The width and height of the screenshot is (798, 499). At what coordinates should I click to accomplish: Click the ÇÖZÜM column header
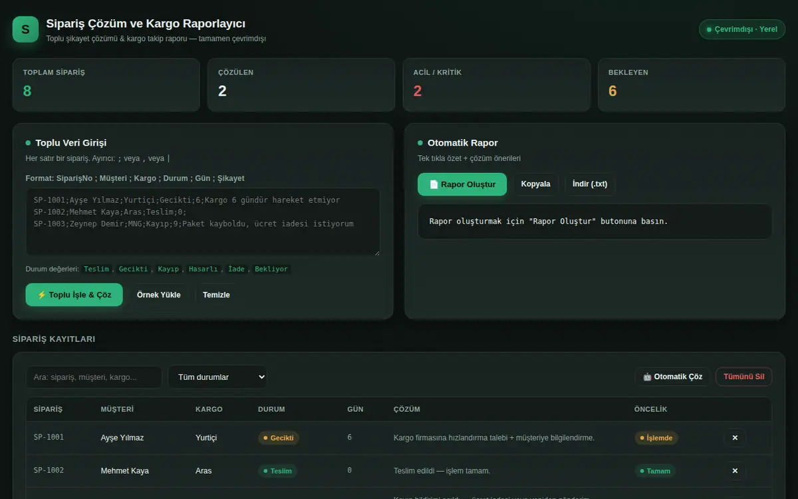click(407, 409)
